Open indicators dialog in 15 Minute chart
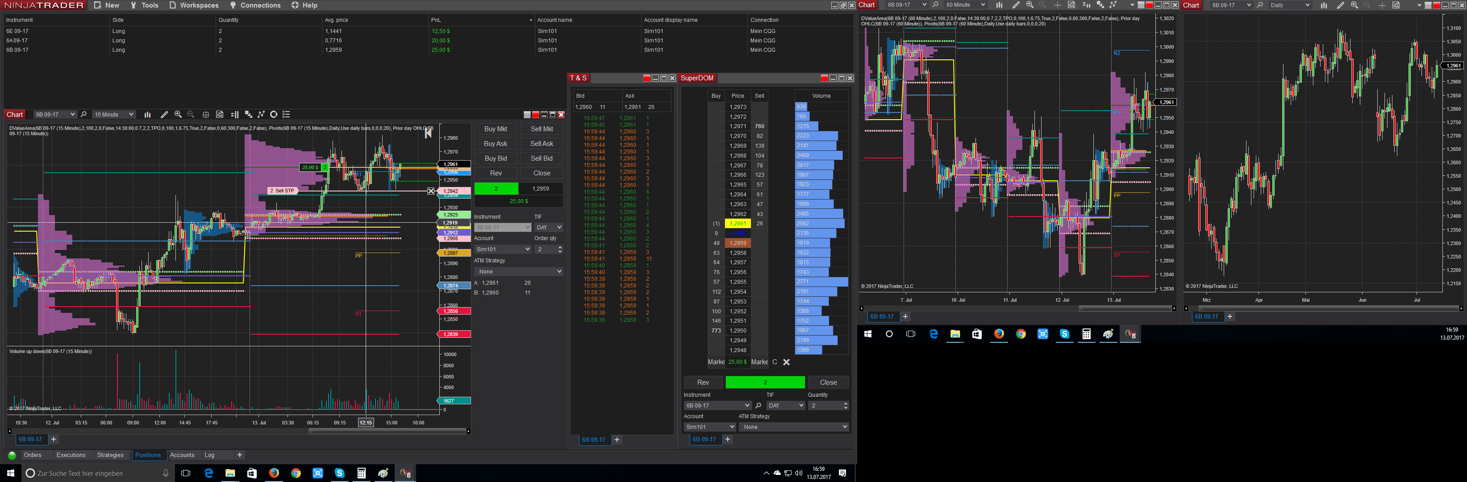Viewport: 1467px width, 482px height. (248, 114)
